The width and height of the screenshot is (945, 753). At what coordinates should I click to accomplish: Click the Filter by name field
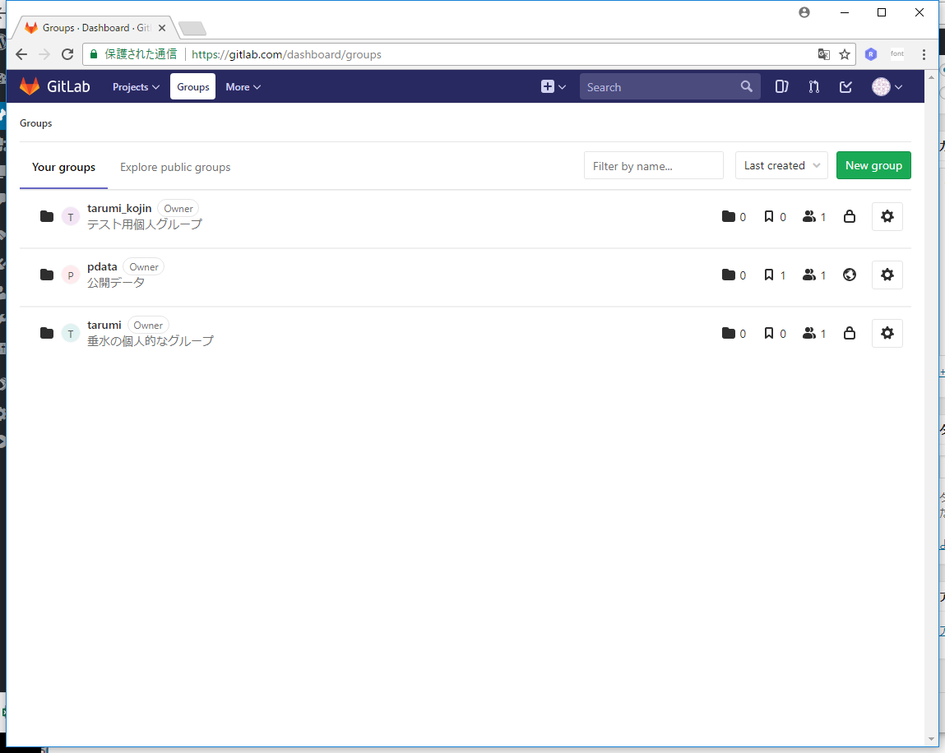(653, 165)
